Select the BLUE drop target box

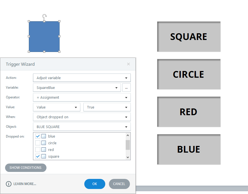pyautogui.click(x=189, y=150)
